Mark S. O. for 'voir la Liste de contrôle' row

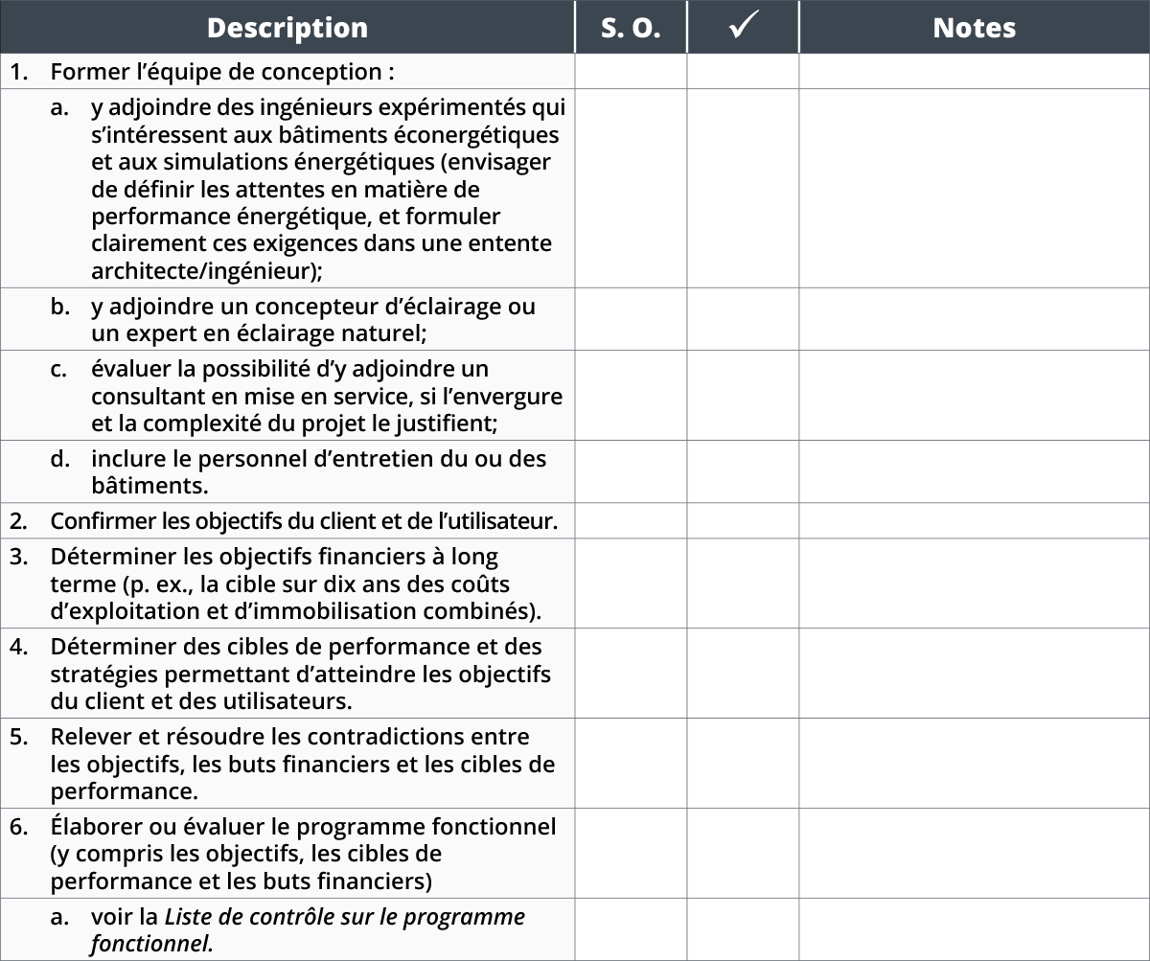click(x=631, y=929)
